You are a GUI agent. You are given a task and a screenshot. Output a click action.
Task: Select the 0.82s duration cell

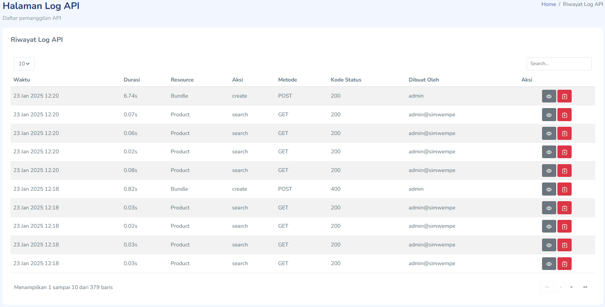coord(130,189)
